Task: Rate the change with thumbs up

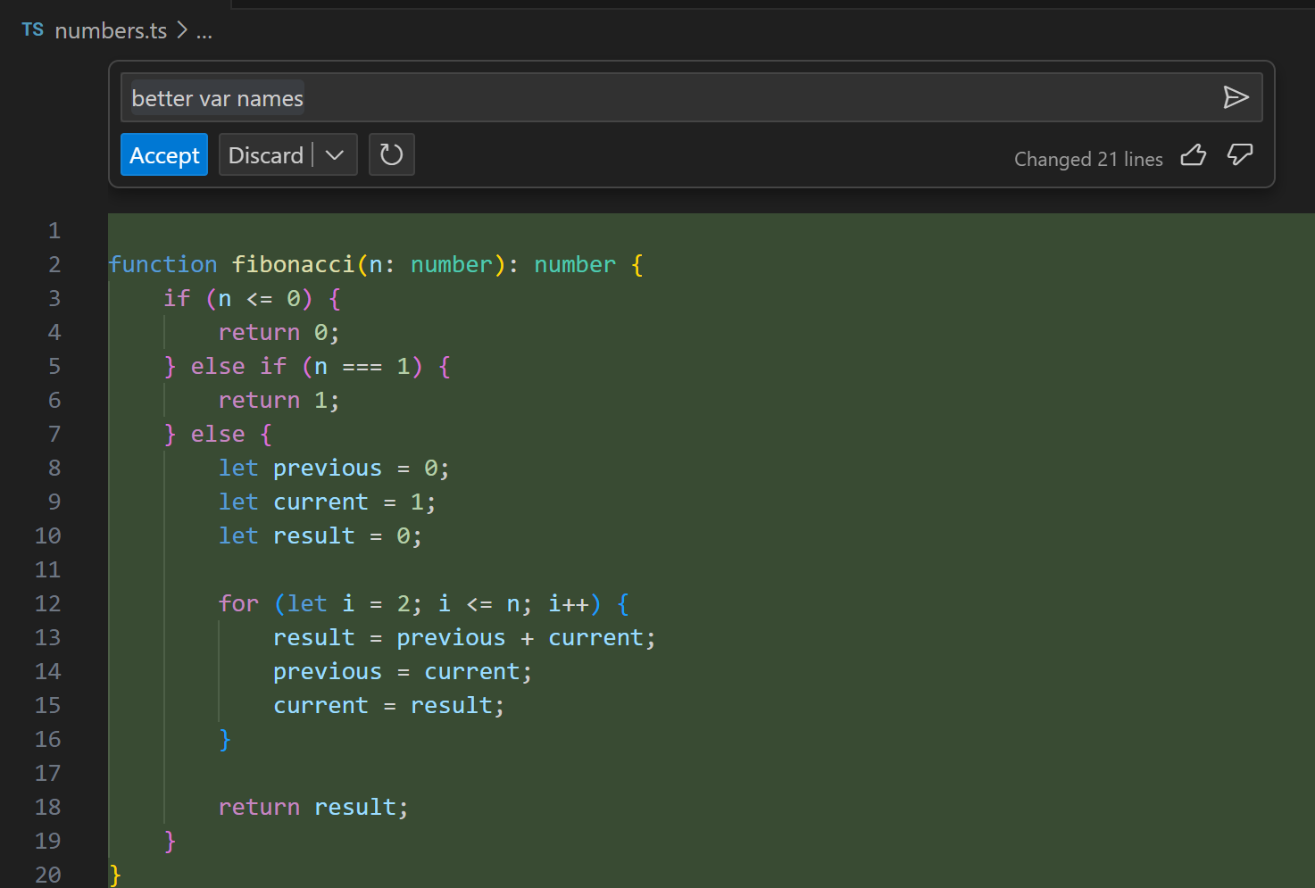Action: (1194, 155)
